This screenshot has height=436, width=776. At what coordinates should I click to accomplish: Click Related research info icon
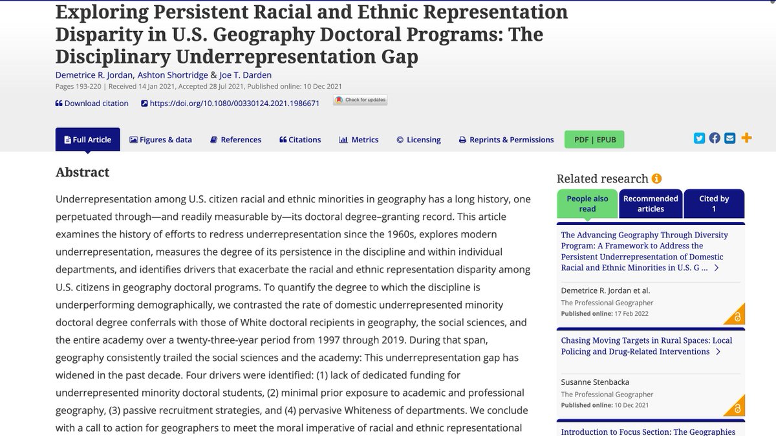656,179
